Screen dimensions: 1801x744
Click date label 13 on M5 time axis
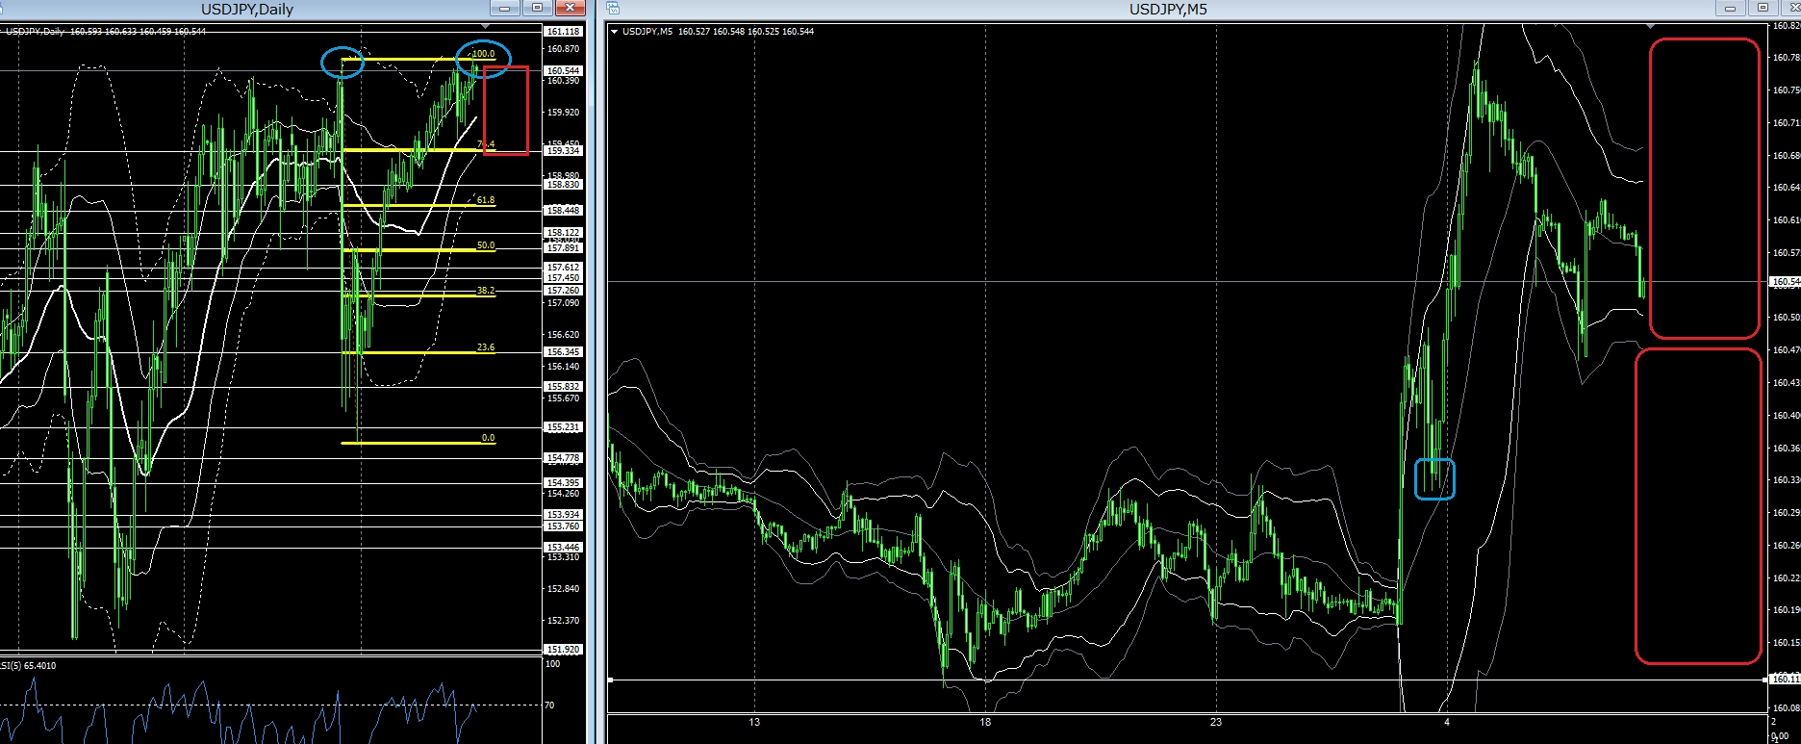pyautogui.click(x=754, y=722)
